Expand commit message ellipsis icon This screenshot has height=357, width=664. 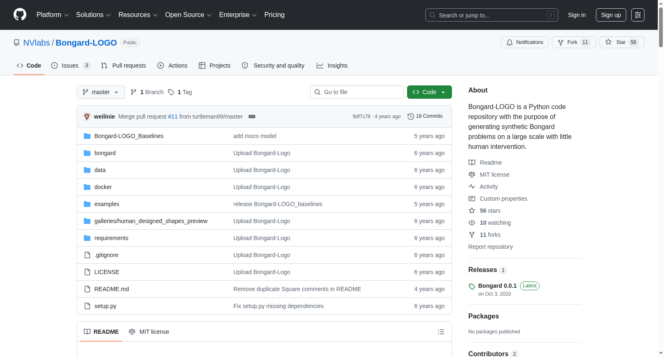[252, 117]
